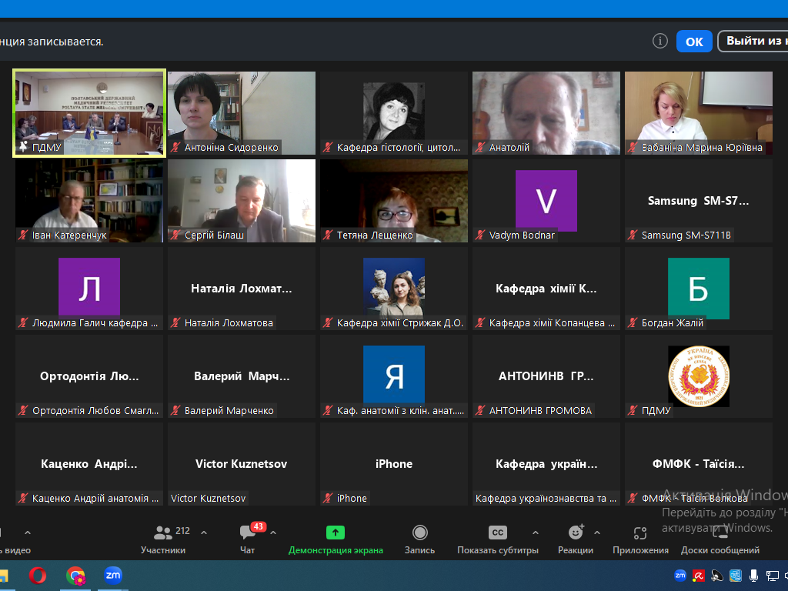Click the leave meeting (Выйти из) button
Viewport: 788px width, 591px height.
(x=753, y=42)
